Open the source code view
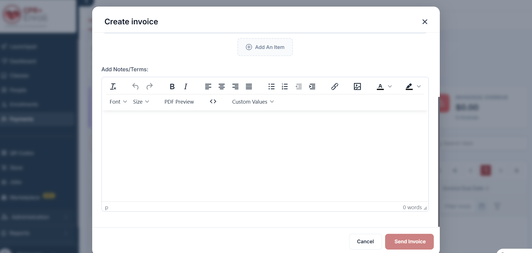This screenshot has width=532, height=253. (x=213, y=102)
